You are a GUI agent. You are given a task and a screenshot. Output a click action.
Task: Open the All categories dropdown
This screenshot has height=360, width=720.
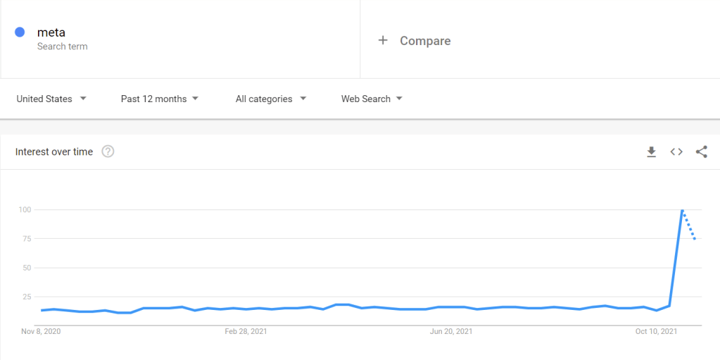click(x=270, y=99)
